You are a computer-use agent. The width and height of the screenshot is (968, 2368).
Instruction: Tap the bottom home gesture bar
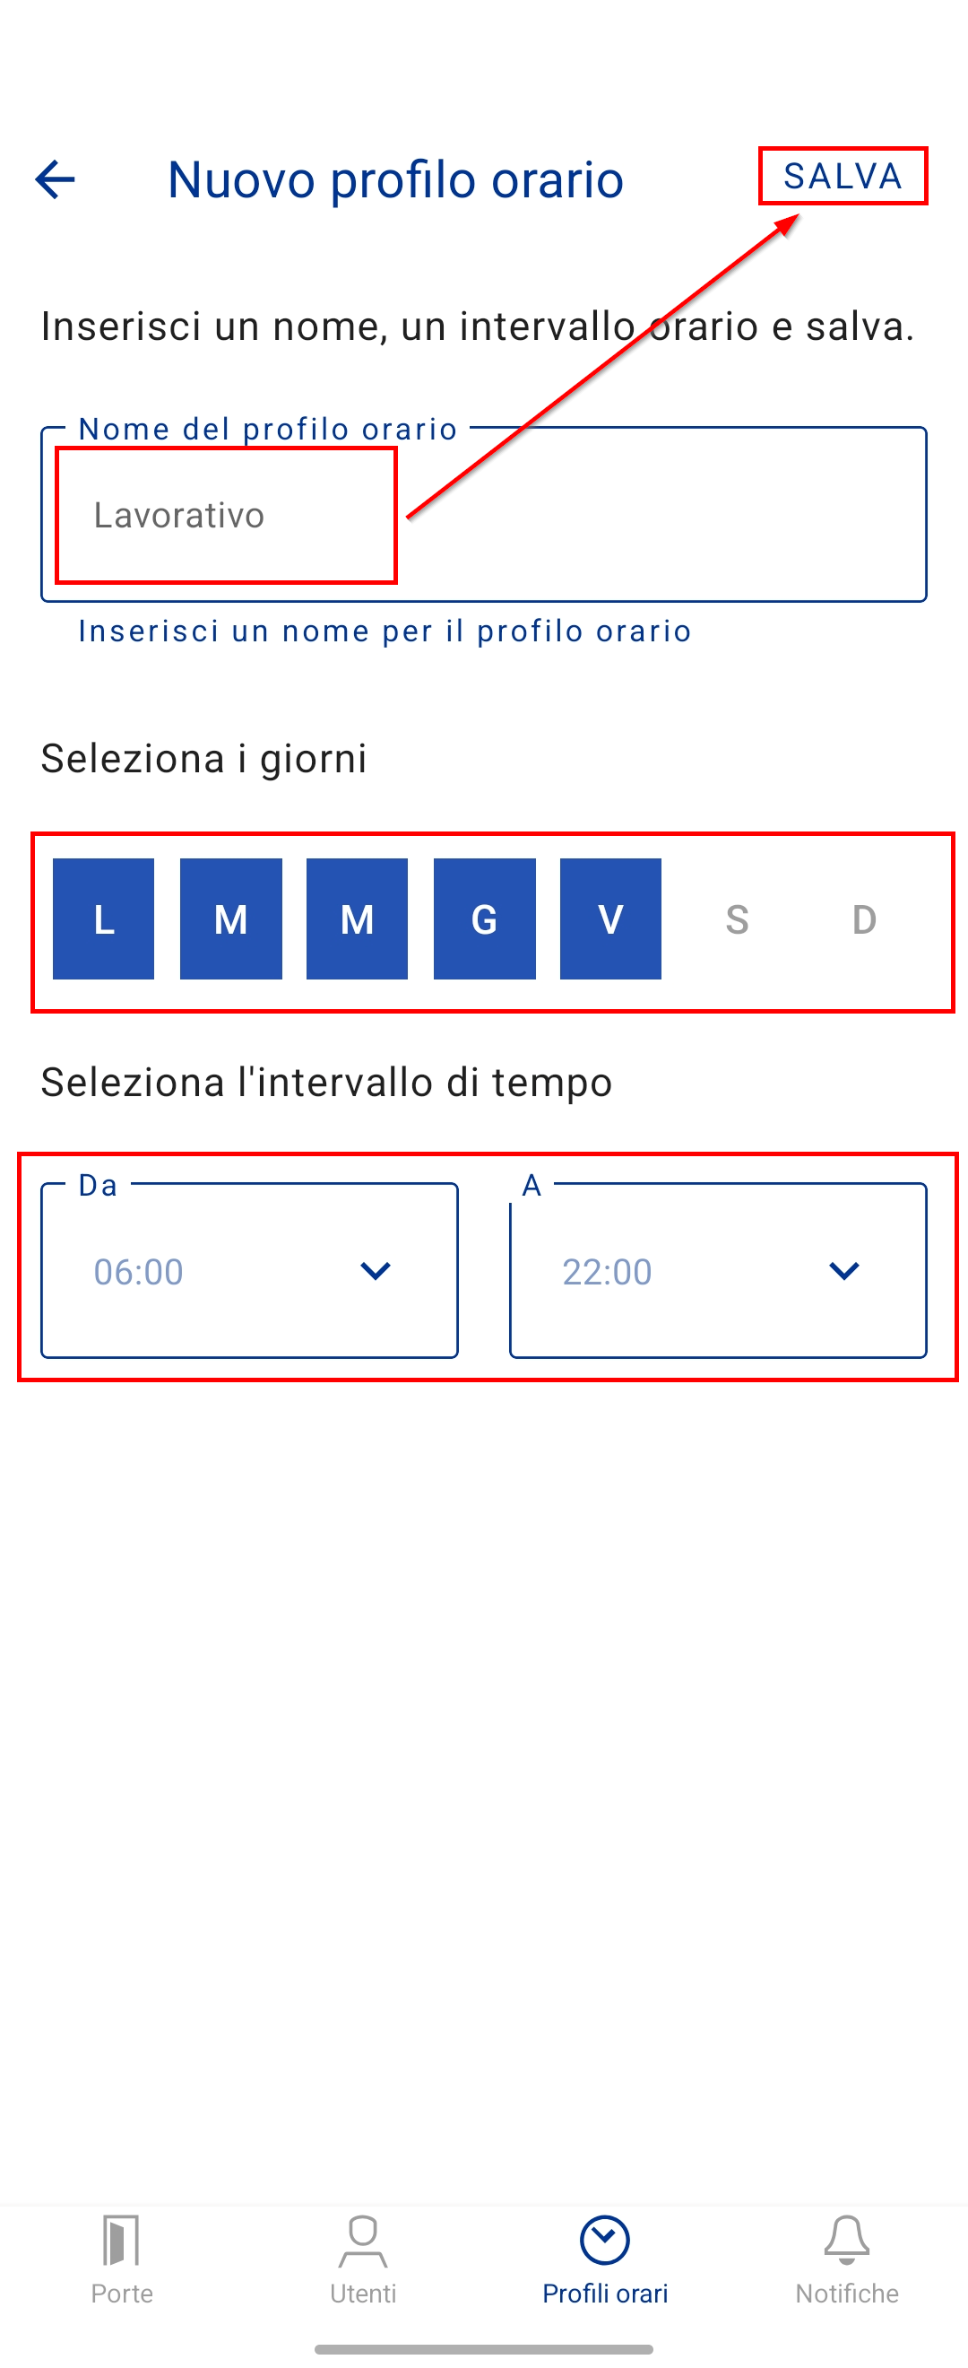pyautogui.click(x=484, y=2348)
